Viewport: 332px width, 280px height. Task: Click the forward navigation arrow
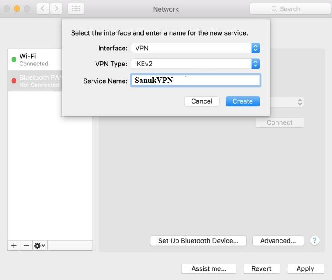point(56,8)
